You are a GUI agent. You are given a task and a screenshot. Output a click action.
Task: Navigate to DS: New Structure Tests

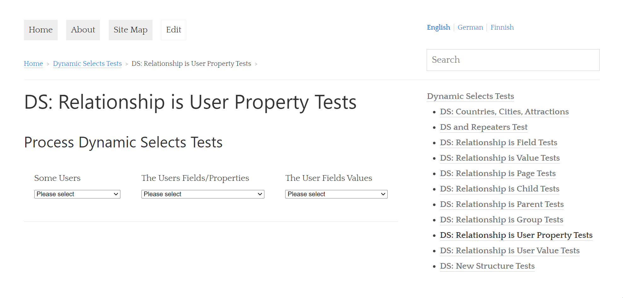click(487, 266)
